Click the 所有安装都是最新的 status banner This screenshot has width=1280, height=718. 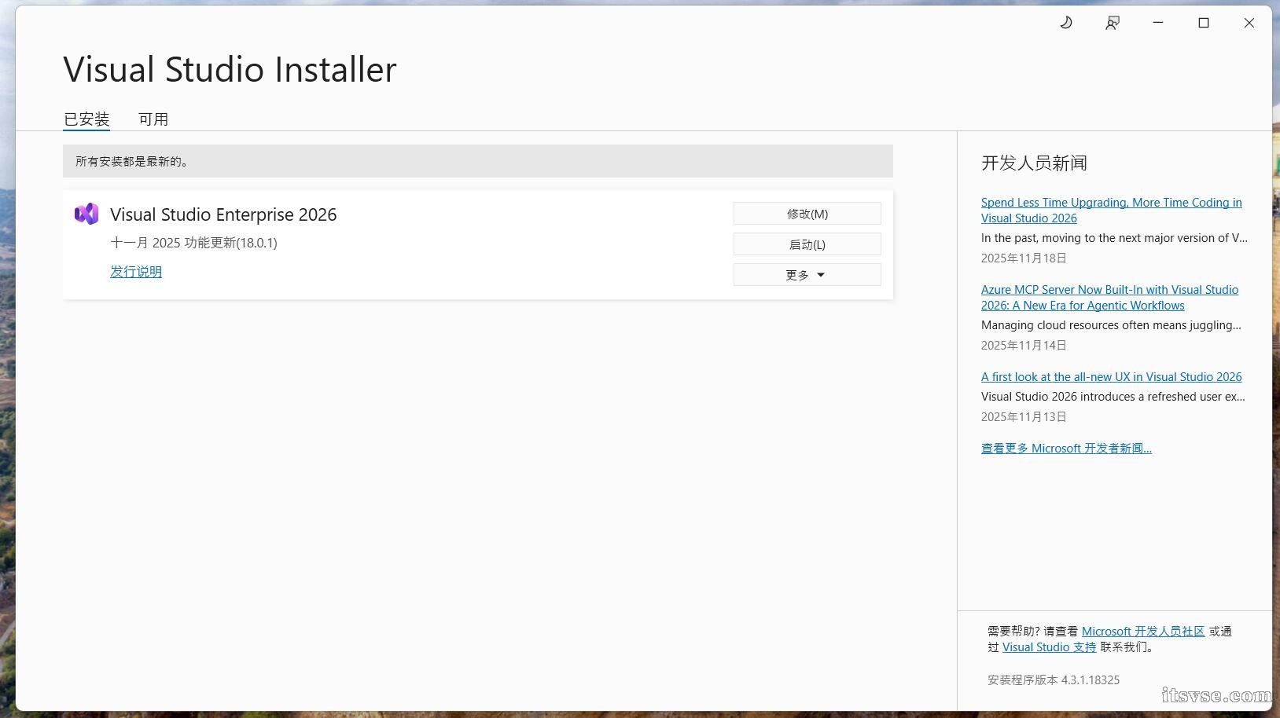click(477, 161)
